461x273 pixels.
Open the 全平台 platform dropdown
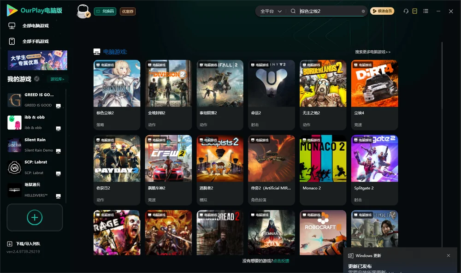pyautogui.click(x=271, y=11)
